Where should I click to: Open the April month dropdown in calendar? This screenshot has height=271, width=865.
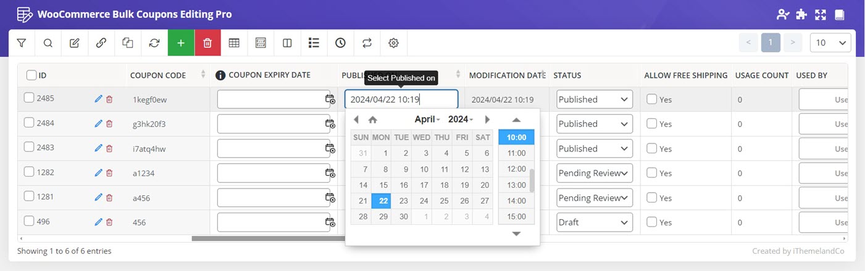(427, 119)
